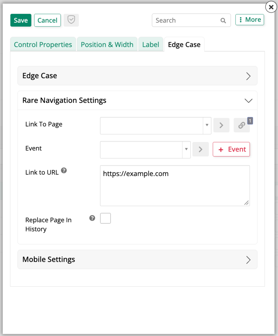
Task: Collapse Rare Navigation Settings section
Action: [x=137, y=100]
